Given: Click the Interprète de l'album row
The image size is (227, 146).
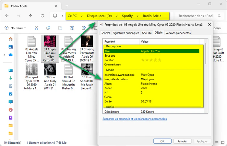Looking at the screenshot, I should 151,79.
